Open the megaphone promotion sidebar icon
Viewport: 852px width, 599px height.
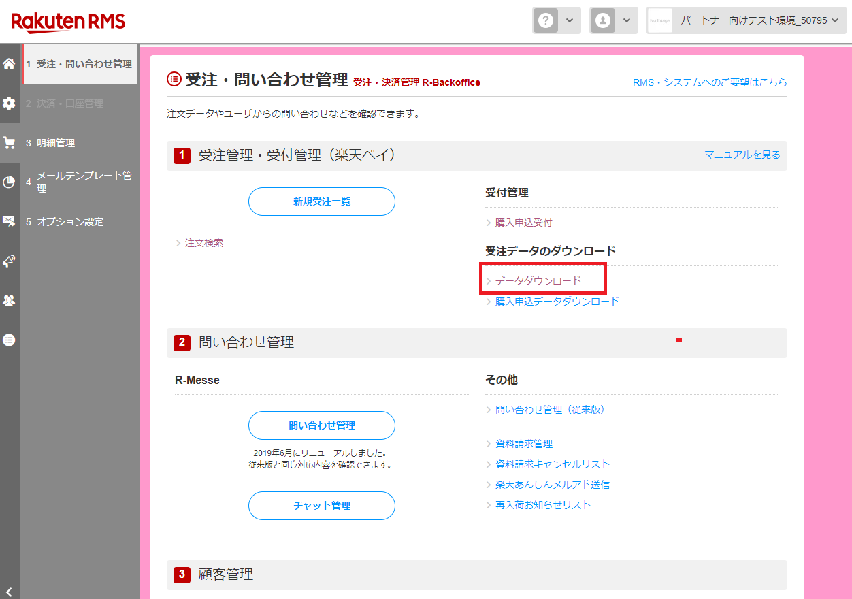point(9,261)
